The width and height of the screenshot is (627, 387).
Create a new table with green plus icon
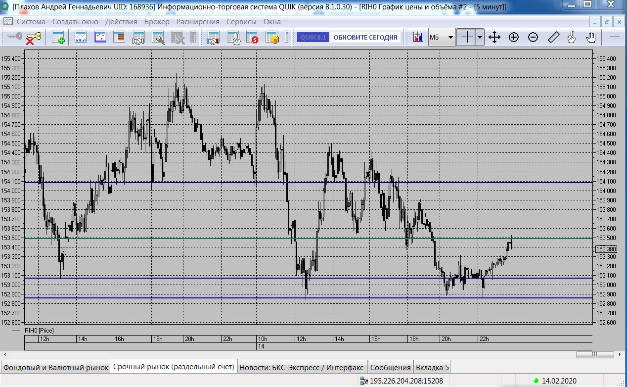pyautogui.click(x=58, y=38)
